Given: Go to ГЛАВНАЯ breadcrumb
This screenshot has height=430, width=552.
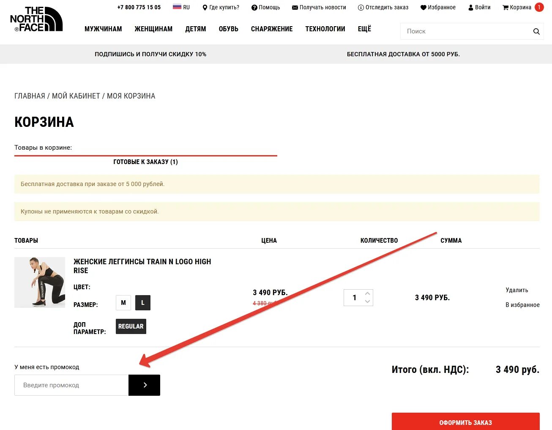Looking at the screenshot, I should pos(30,96).
